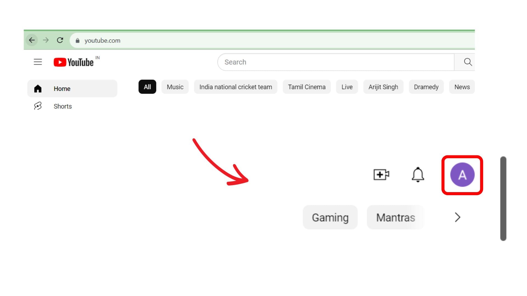The image size is (527, 296).
Task: Click inside the Search input field
Action: point(302,62)
